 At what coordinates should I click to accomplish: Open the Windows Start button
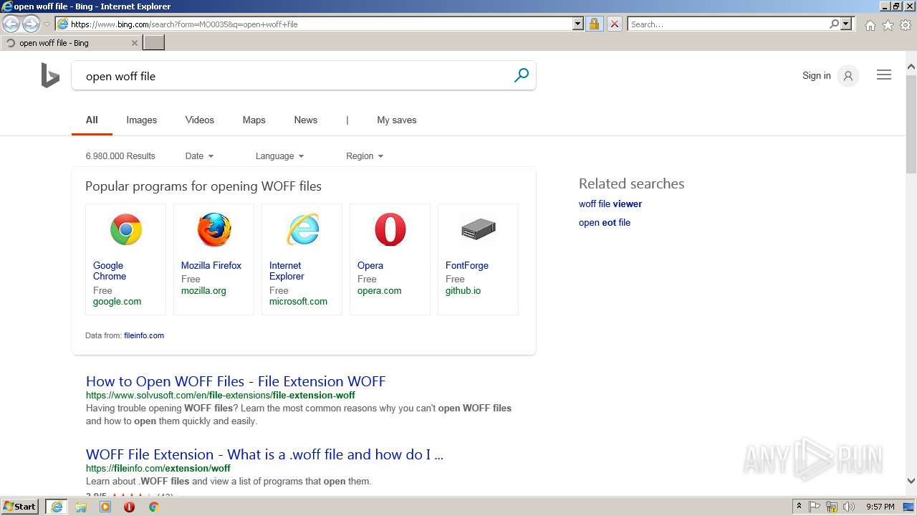coord(20,507)
